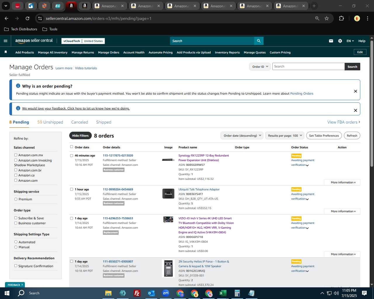Screen dimensions: 374x299
Task: Switch to the Canceled tab
Action: pyautogui.click(x=79, y=122)
